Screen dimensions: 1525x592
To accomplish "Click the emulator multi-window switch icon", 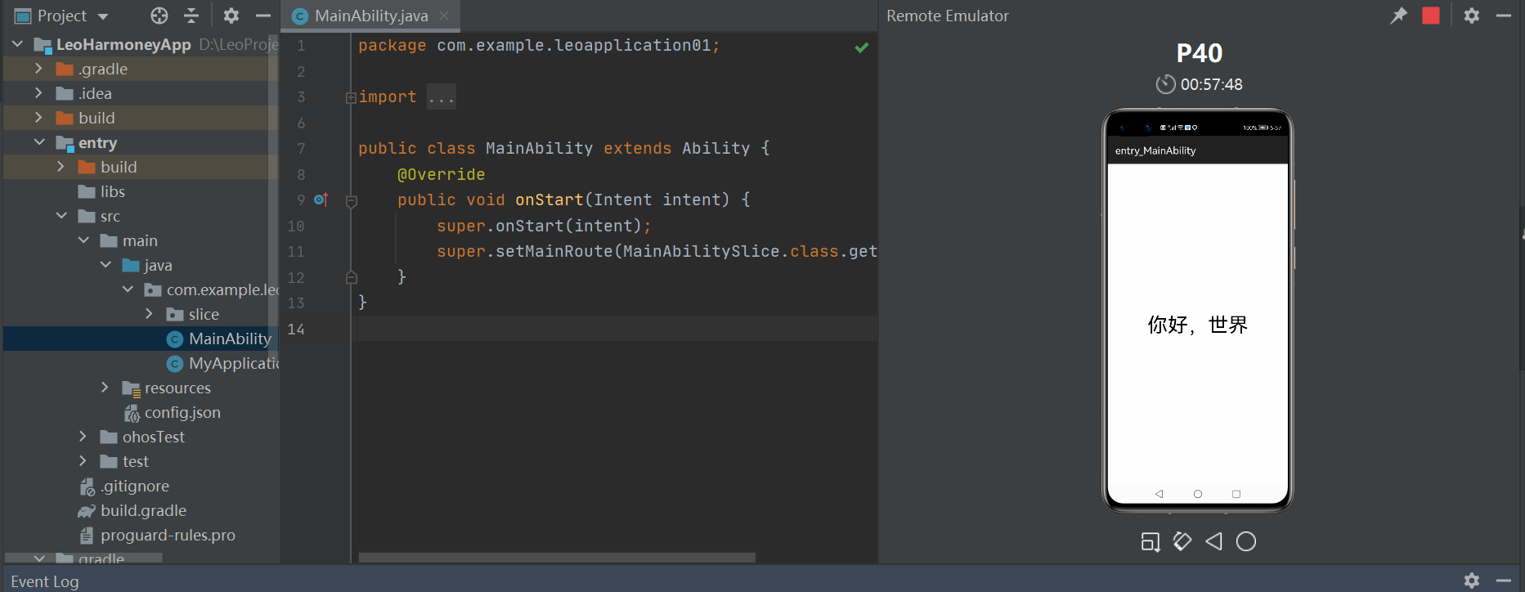I will click(1150, 541).
